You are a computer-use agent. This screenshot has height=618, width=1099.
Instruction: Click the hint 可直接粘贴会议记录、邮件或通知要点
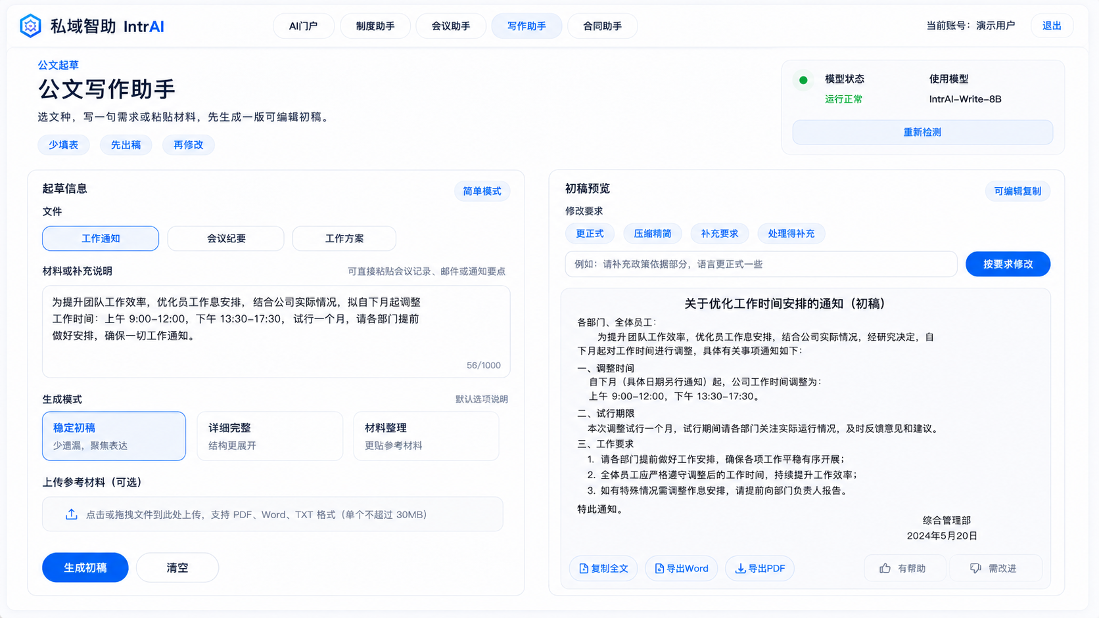pyautogui.click(x=427, y=271)
